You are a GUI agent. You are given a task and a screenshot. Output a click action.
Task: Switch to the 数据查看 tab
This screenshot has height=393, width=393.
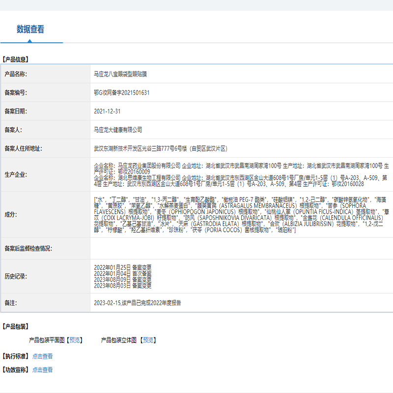point(30,29)
